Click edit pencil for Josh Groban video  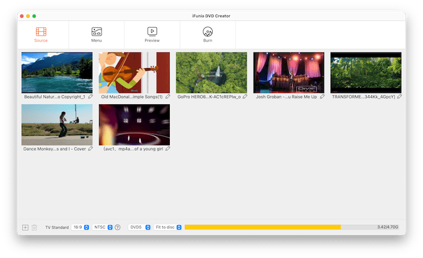tap(321, 96)
